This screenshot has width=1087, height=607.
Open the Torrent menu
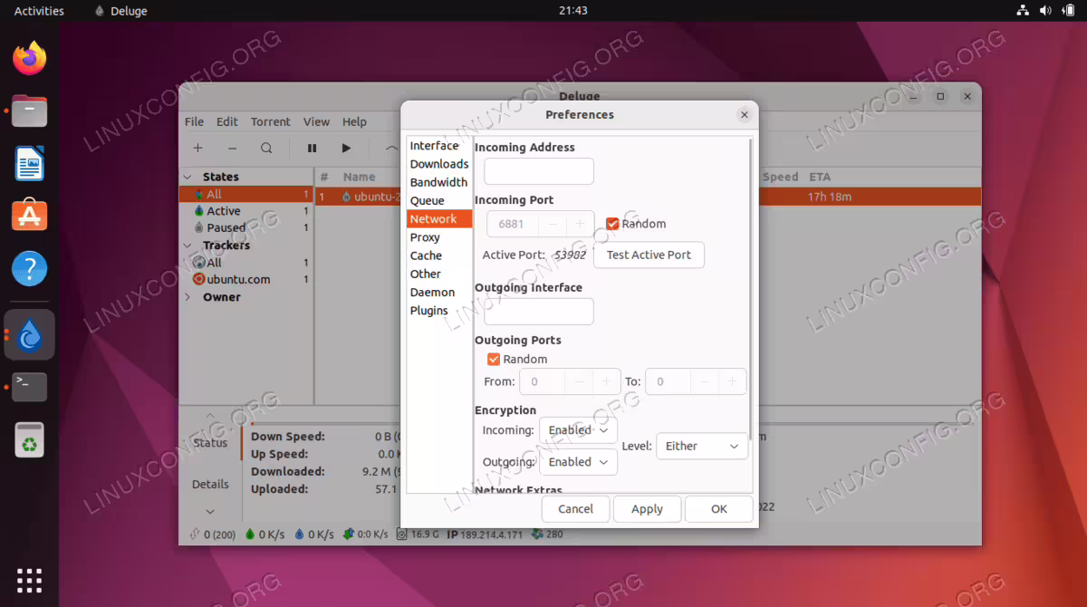tap(271, 121)
